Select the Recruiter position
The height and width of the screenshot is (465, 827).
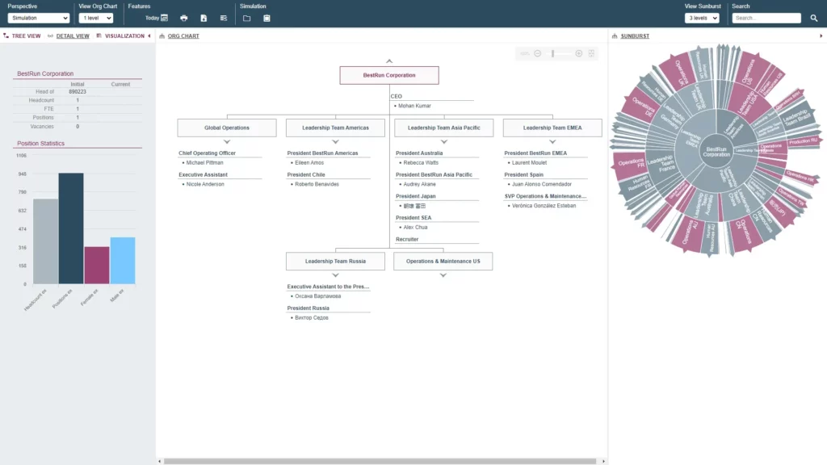pos(407,239)
